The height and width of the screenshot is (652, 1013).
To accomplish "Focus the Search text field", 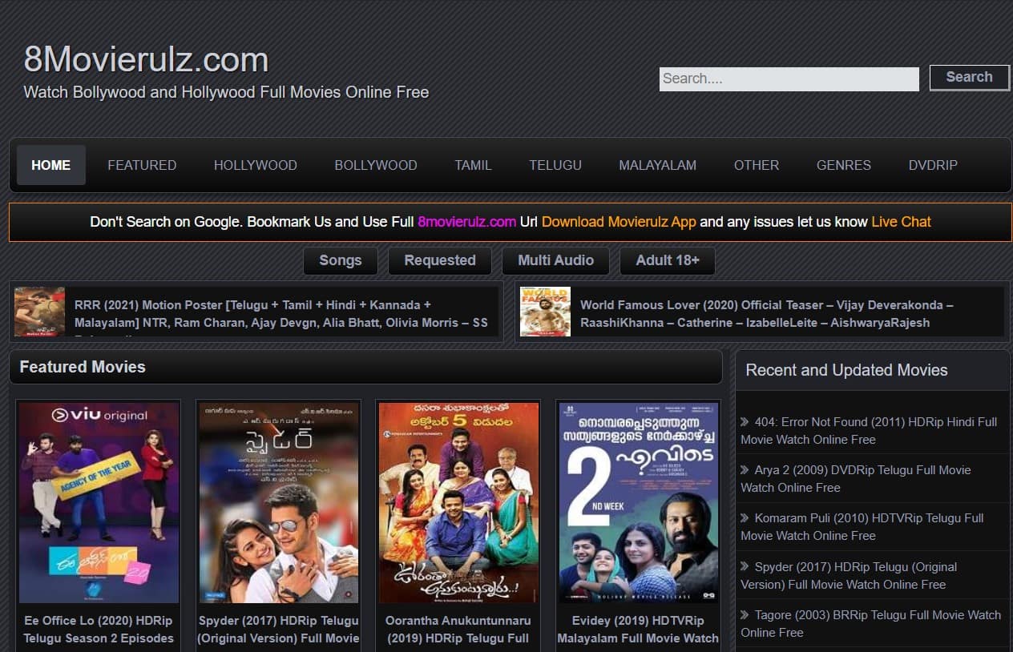I will pos(789,78).
